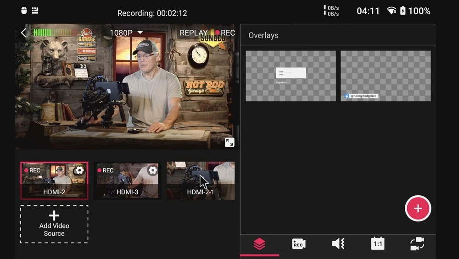Tap the REPLAY button
459x259 pixels.
tap(193, 33)
